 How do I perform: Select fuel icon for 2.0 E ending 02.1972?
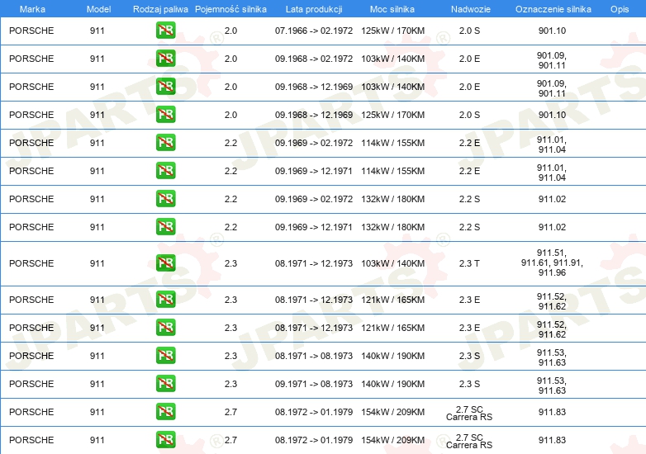click(165, 59)
